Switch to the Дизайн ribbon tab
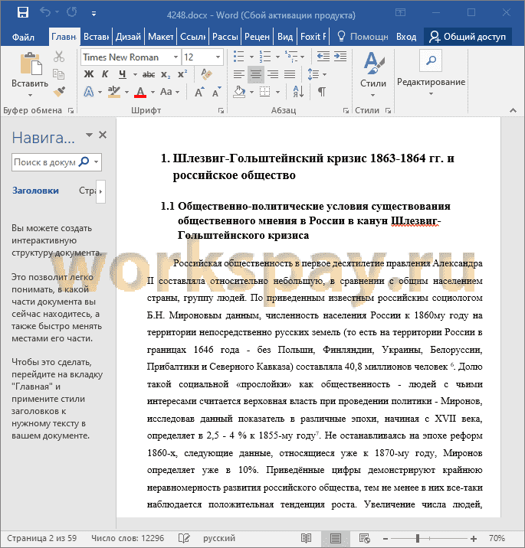This screenshot has width=525, height=548. (x=128, y=37)
